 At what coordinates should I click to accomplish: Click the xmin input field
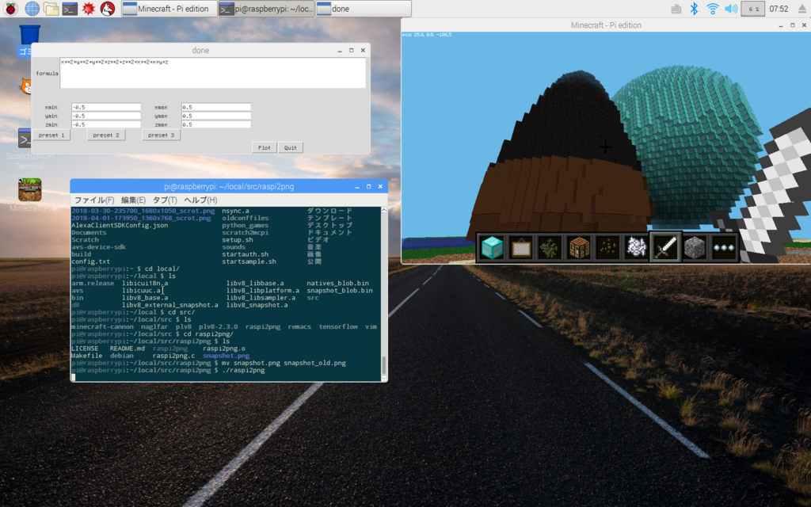[x=106, y=107]
